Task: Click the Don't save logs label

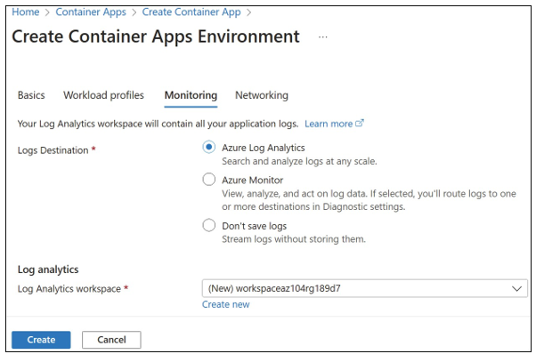Action: point(254,226)
